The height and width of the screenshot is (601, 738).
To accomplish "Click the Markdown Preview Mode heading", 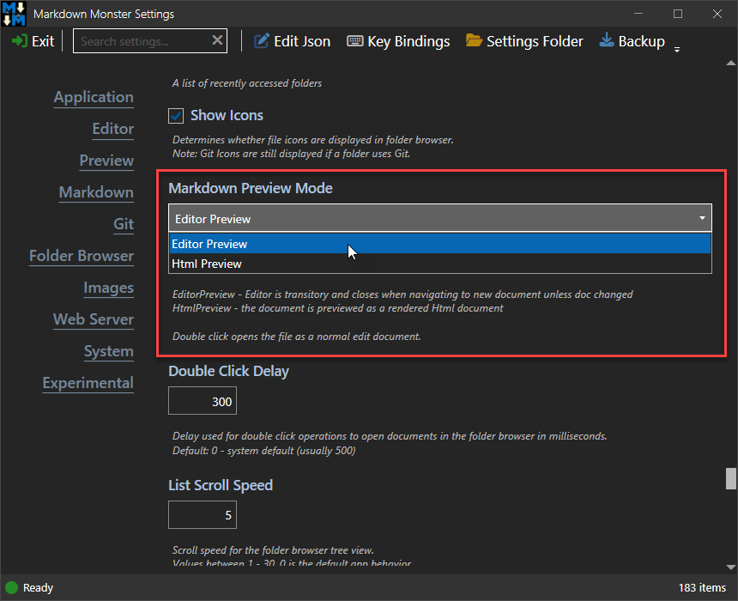I will [x=251, y=188].
